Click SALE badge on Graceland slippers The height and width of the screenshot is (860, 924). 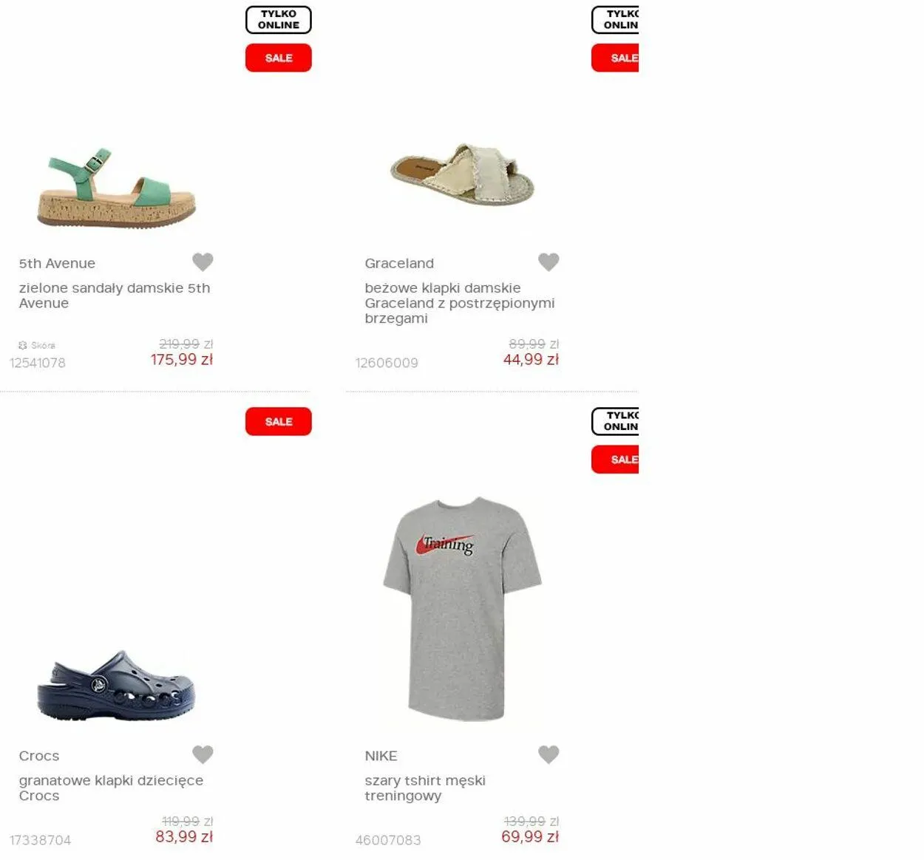coord(615,58)
